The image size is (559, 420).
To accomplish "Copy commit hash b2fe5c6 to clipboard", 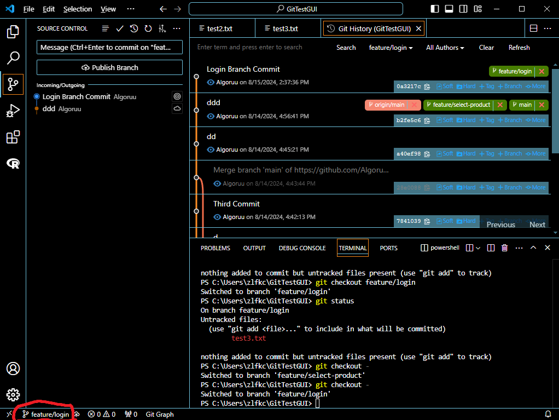I will point(427,120).
